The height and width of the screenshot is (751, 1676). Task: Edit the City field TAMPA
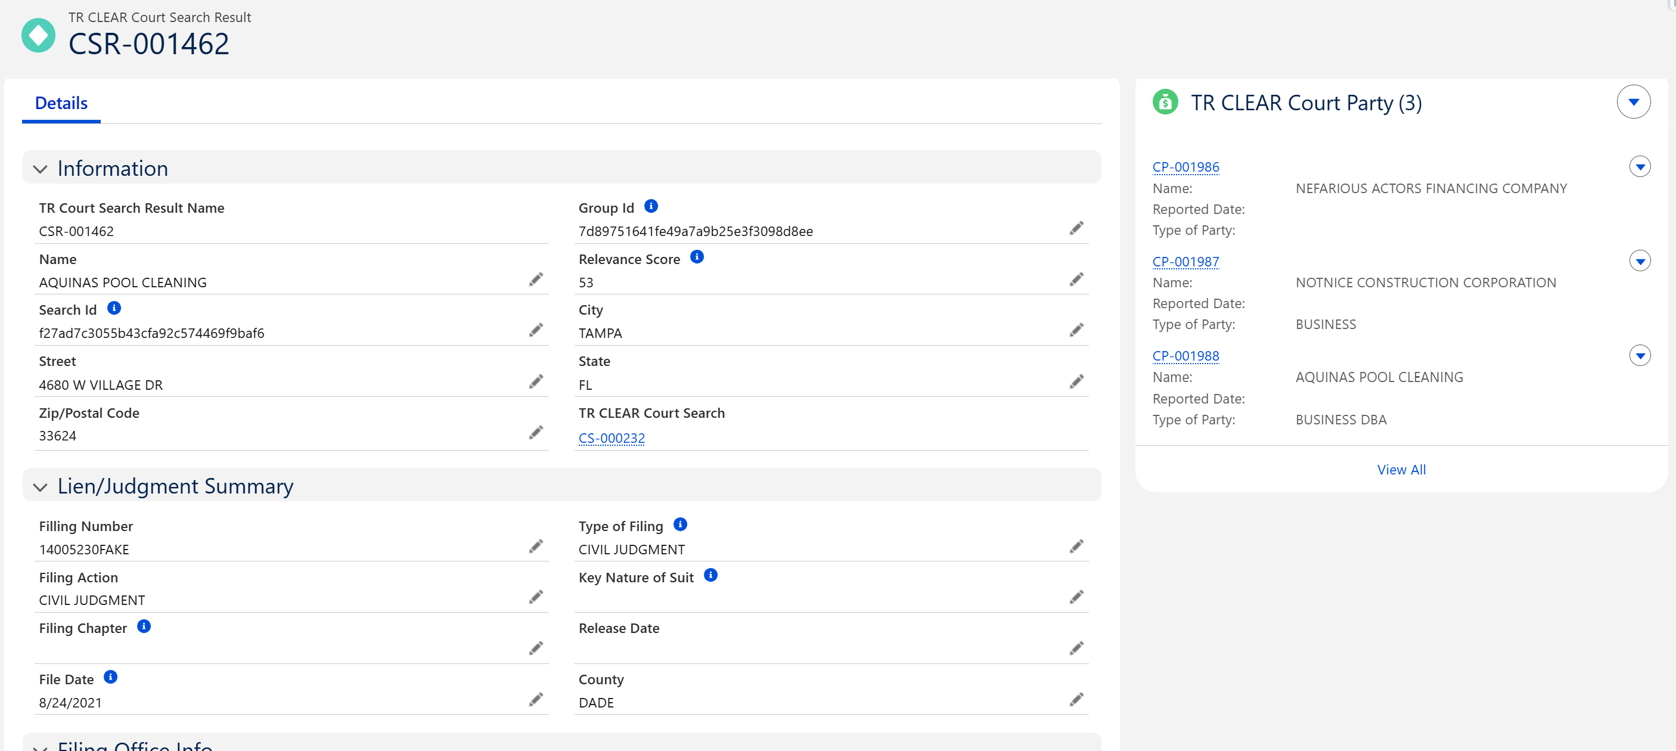[1076, 331]
